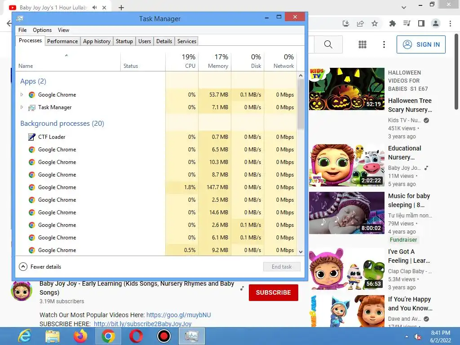
Task: Sort processes by the Memory column header
Action: (x=215, y=61)
